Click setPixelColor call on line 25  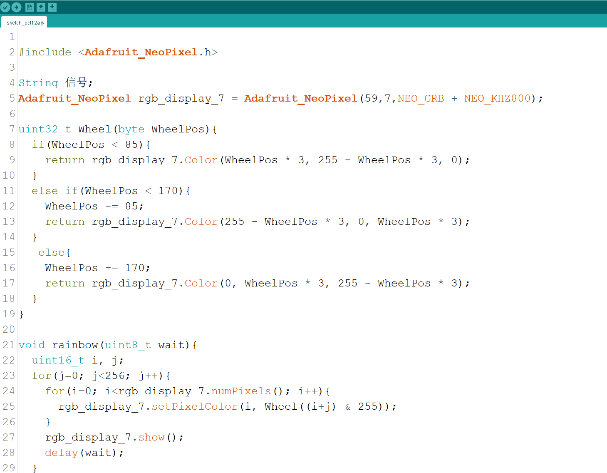point(195,406)
